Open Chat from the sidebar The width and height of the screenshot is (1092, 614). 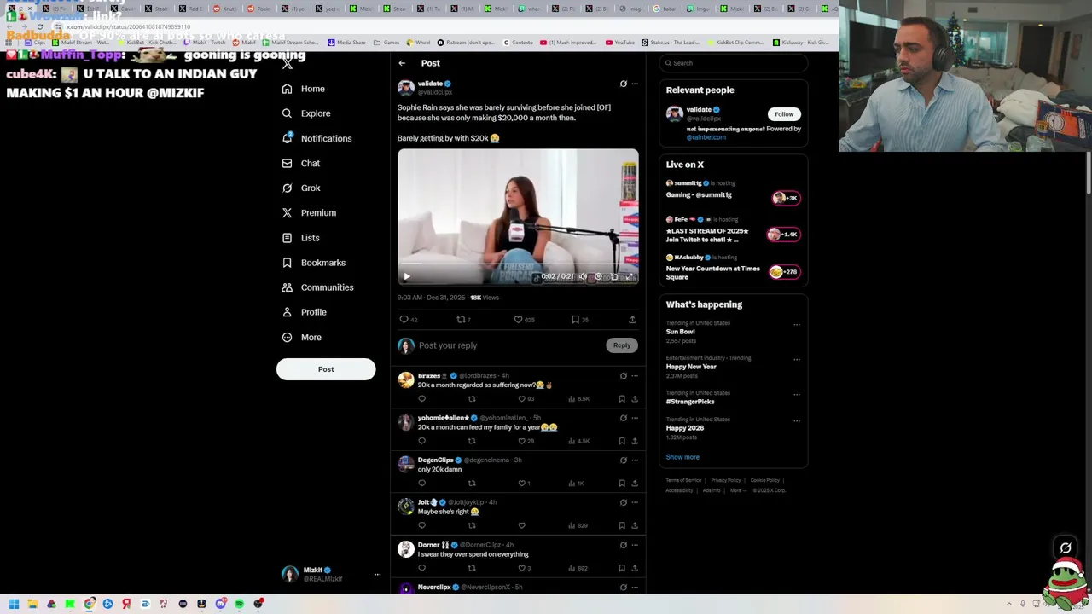point(300,163)
